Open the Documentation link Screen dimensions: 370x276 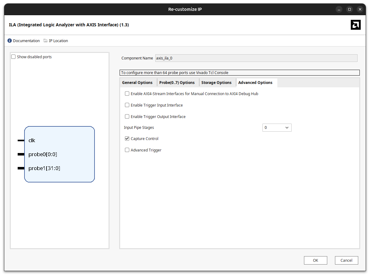26,41
